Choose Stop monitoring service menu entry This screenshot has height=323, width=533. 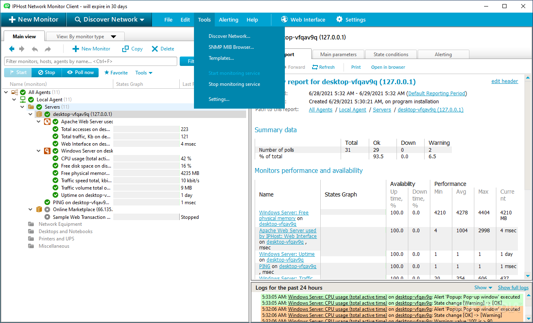tap(234, 84)
